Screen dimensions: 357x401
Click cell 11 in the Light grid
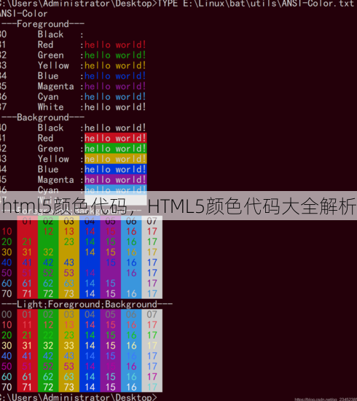pos(27,324)
